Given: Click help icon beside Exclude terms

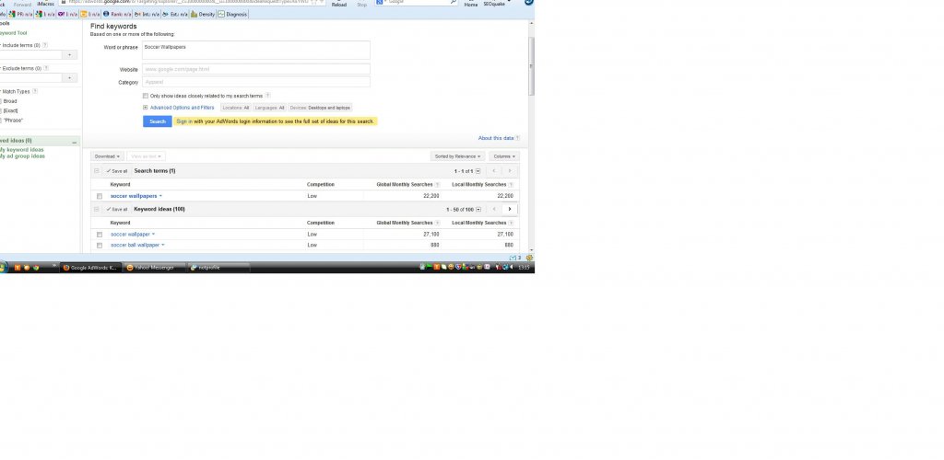Looking at the screenshot, I should tap(46, 68).
